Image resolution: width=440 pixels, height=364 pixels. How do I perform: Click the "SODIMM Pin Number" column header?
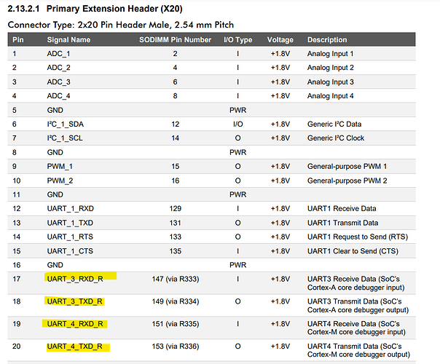point(175,39)
